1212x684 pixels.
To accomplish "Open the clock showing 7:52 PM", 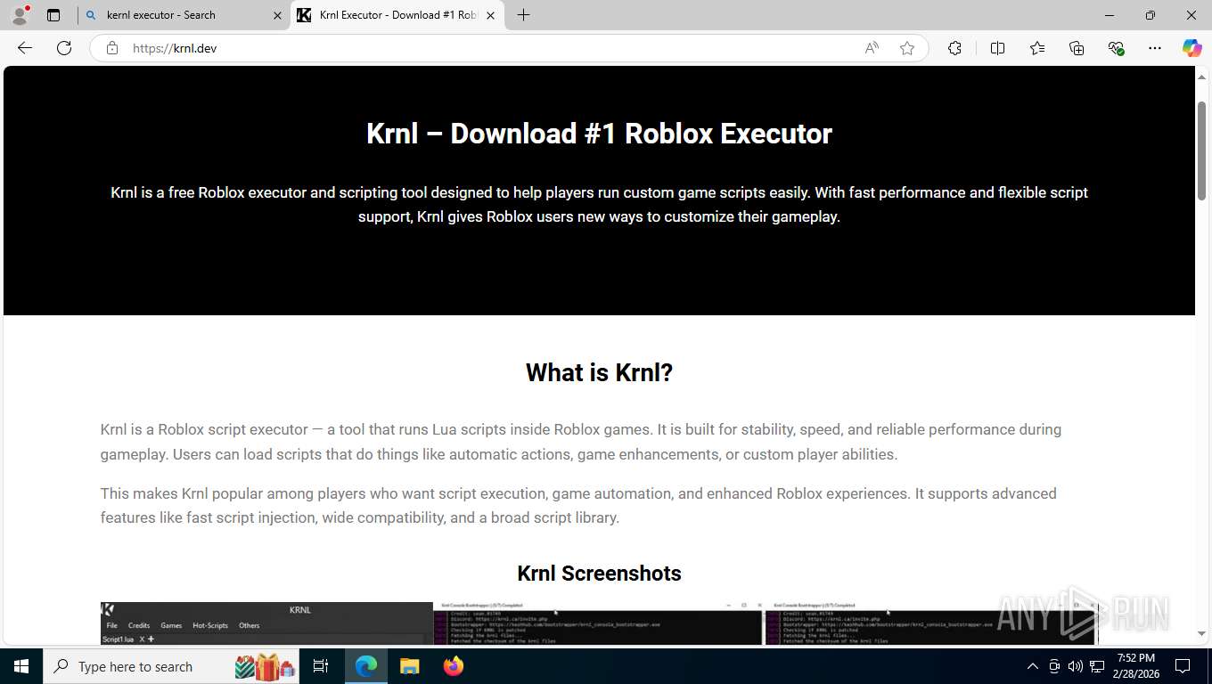I will point(1135,666).
